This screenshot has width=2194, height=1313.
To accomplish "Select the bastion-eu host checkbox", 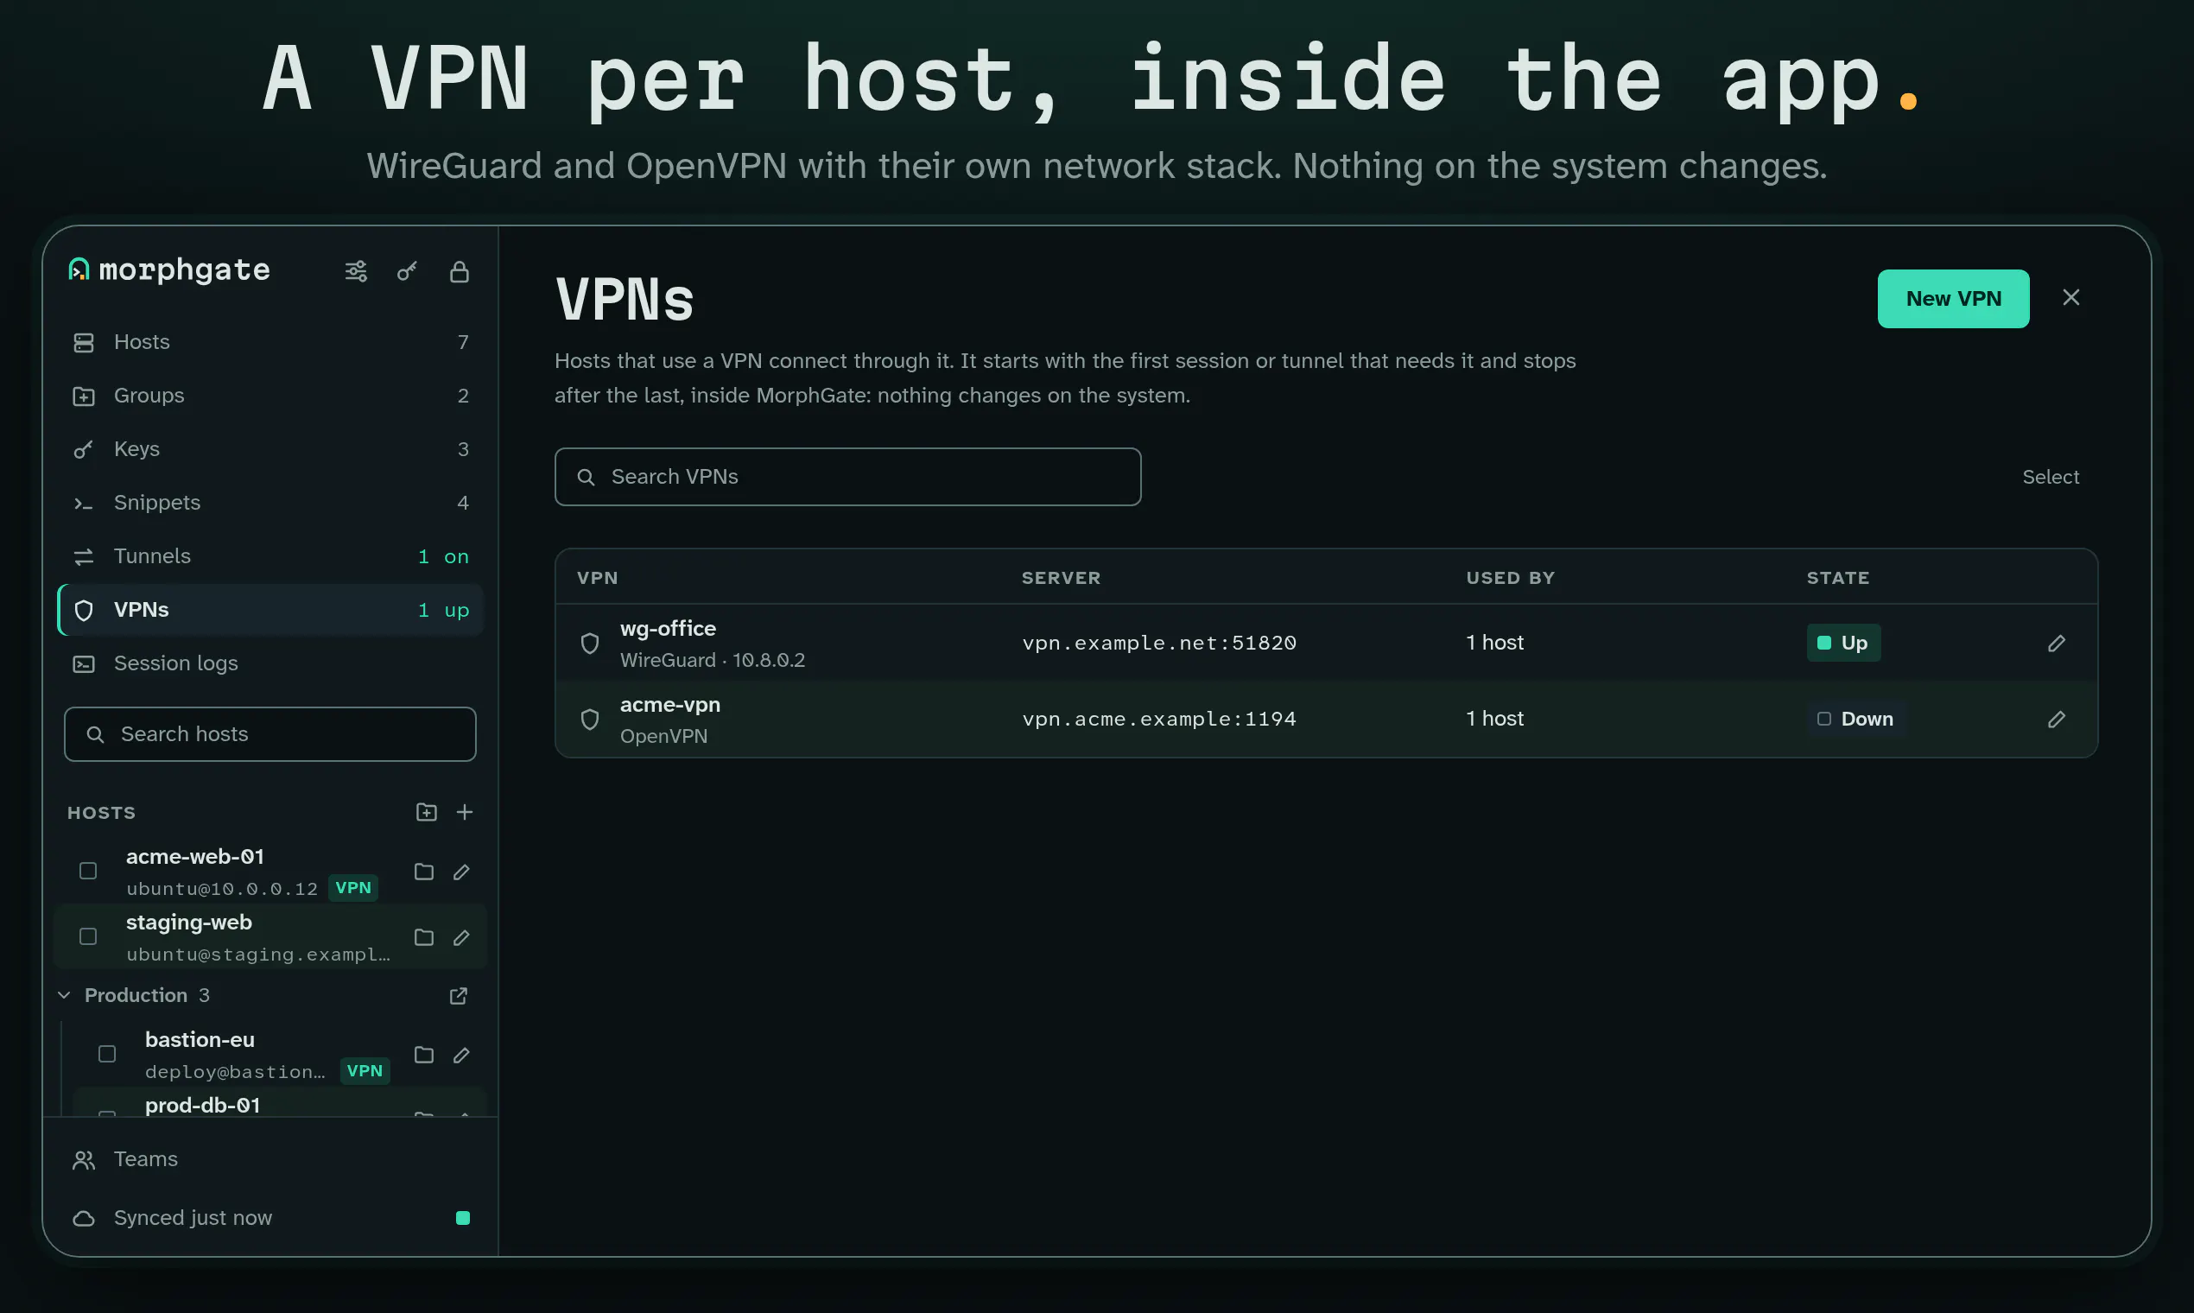I will [x=107, y=1054].
